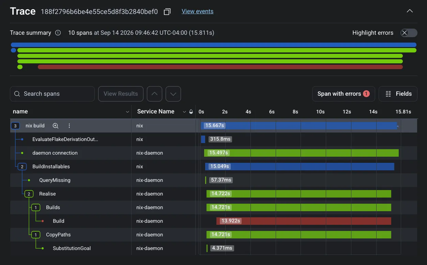Collapse the CopyPaths span child count
The height and width of the screenshot is (265, 427).
[35, 235]
